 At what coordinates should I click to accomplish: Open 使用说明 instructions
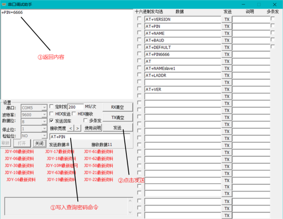[x=93, y=128]
